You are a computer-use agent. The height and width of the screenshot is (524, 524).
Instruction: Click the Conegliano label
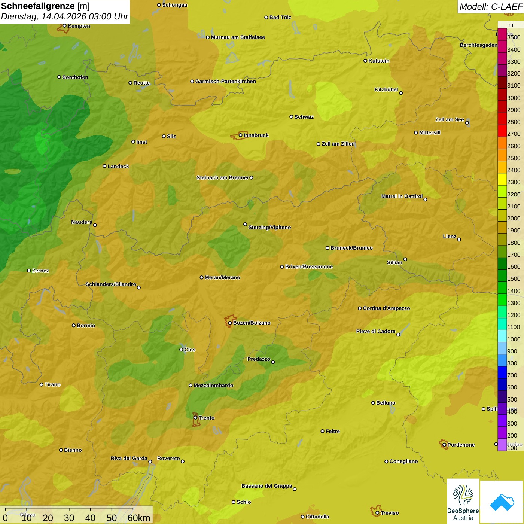click(403, 461)
